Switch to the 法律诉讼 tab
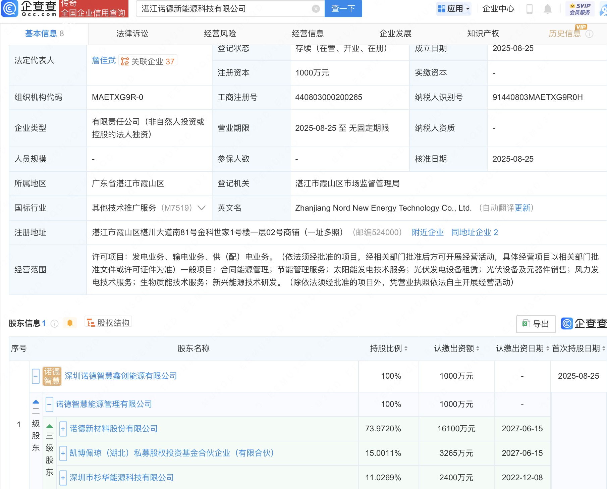Screen dimensions: 607x489 [132, 34]
